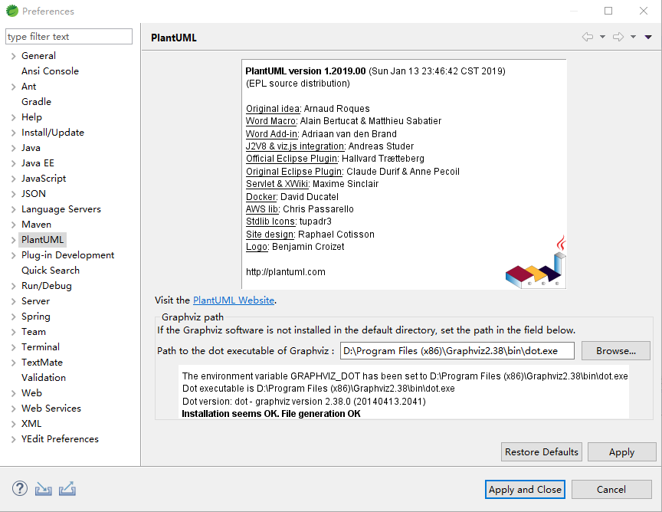Expand the Java tree node
The image size is (662, 512).
(13, 148)
